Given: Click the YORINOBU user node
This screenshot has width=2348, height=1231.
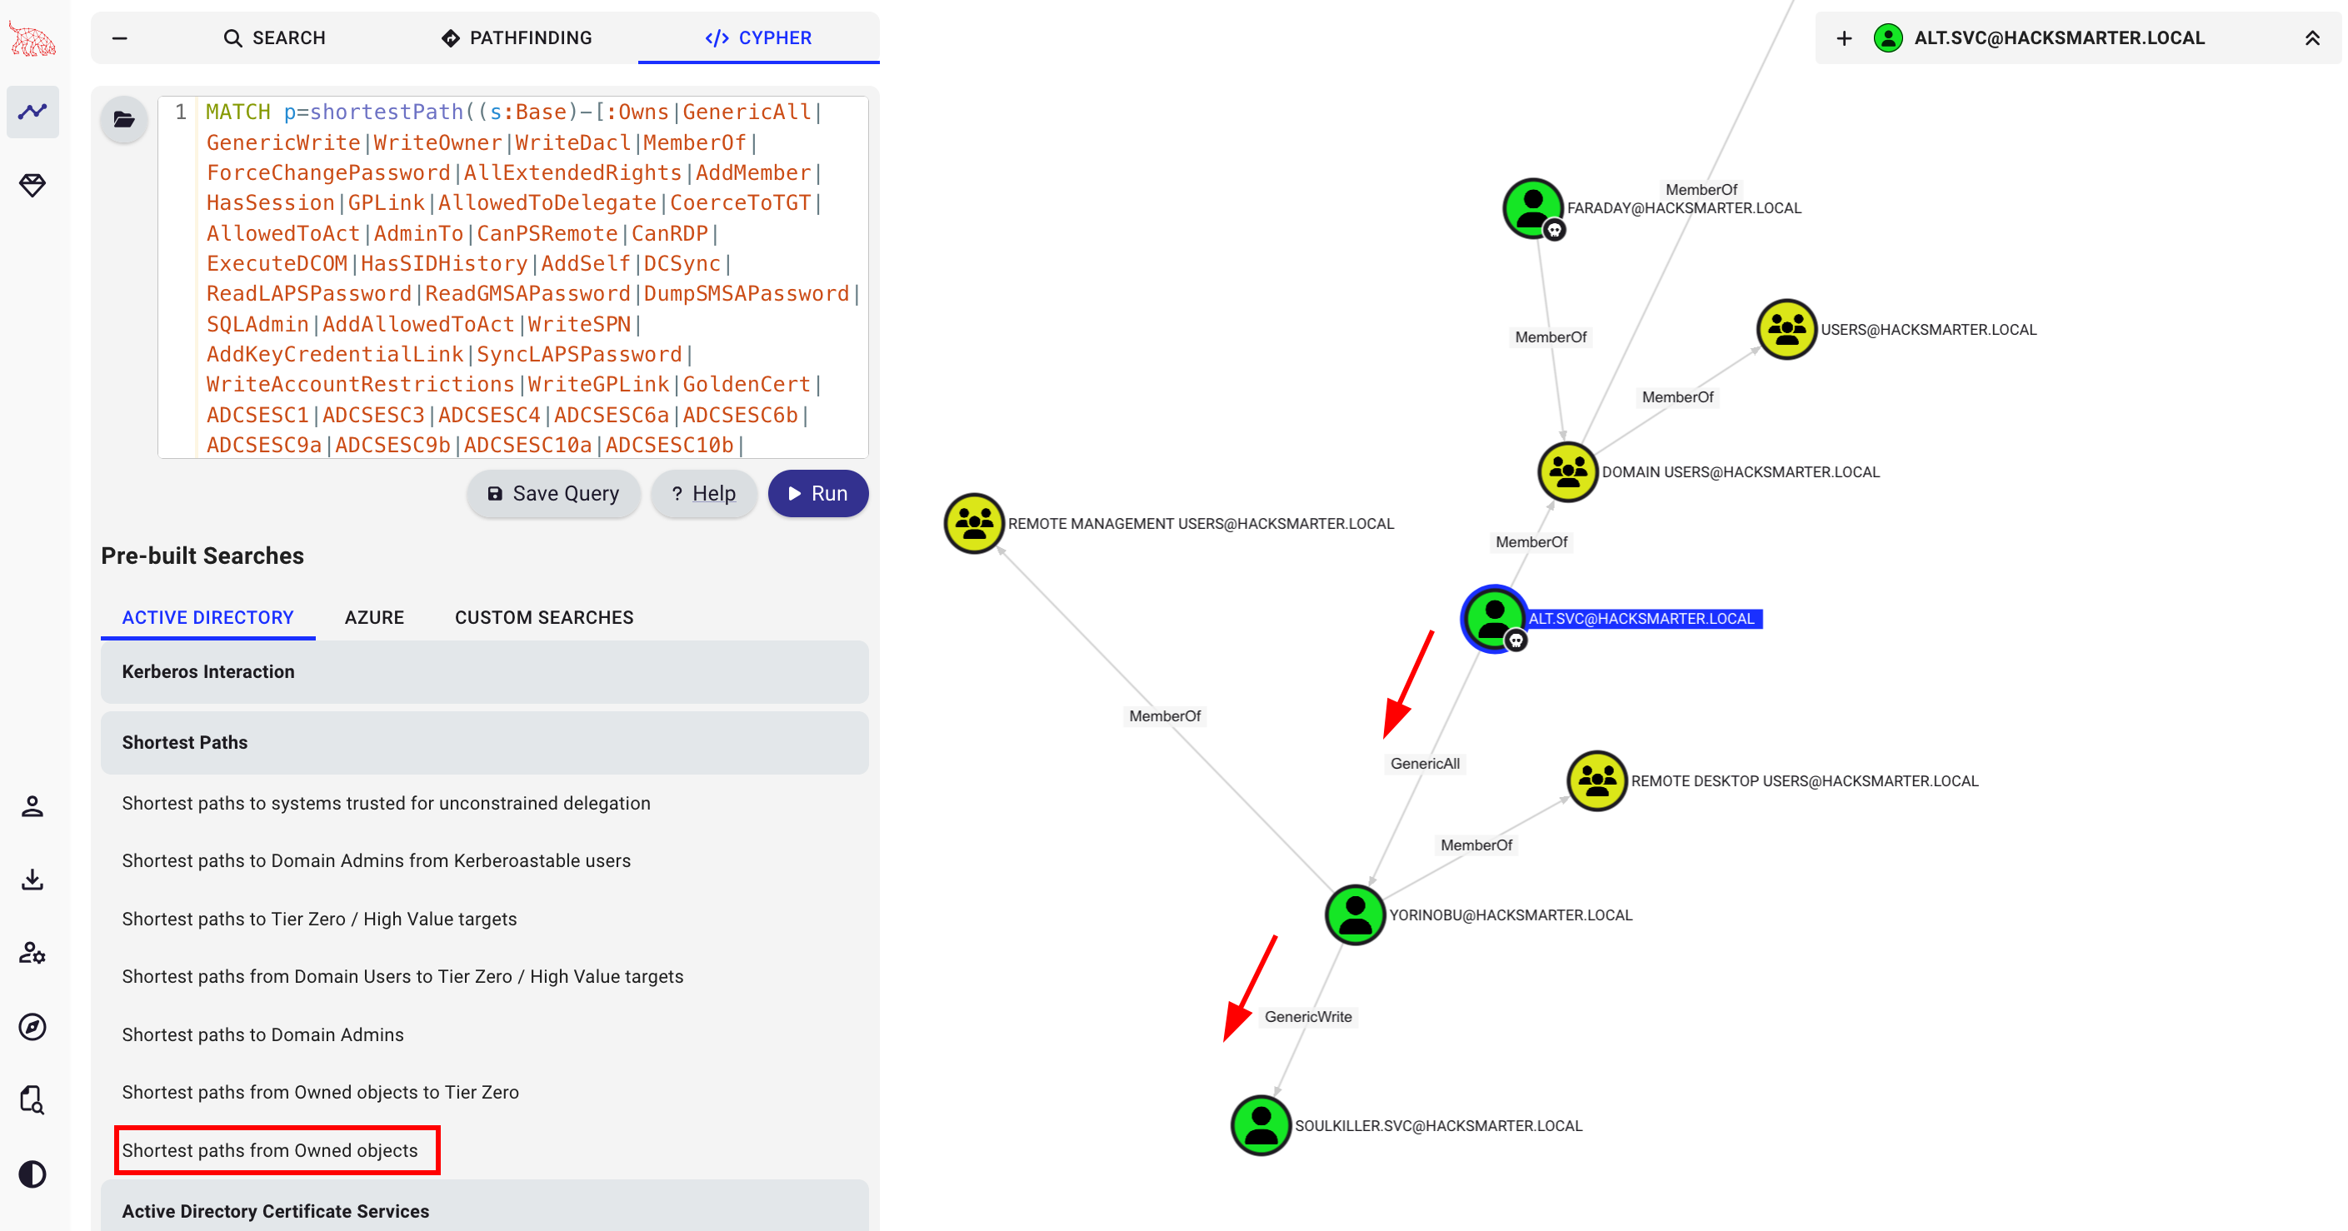Looking at the screenshot, I should point(1355,915).
